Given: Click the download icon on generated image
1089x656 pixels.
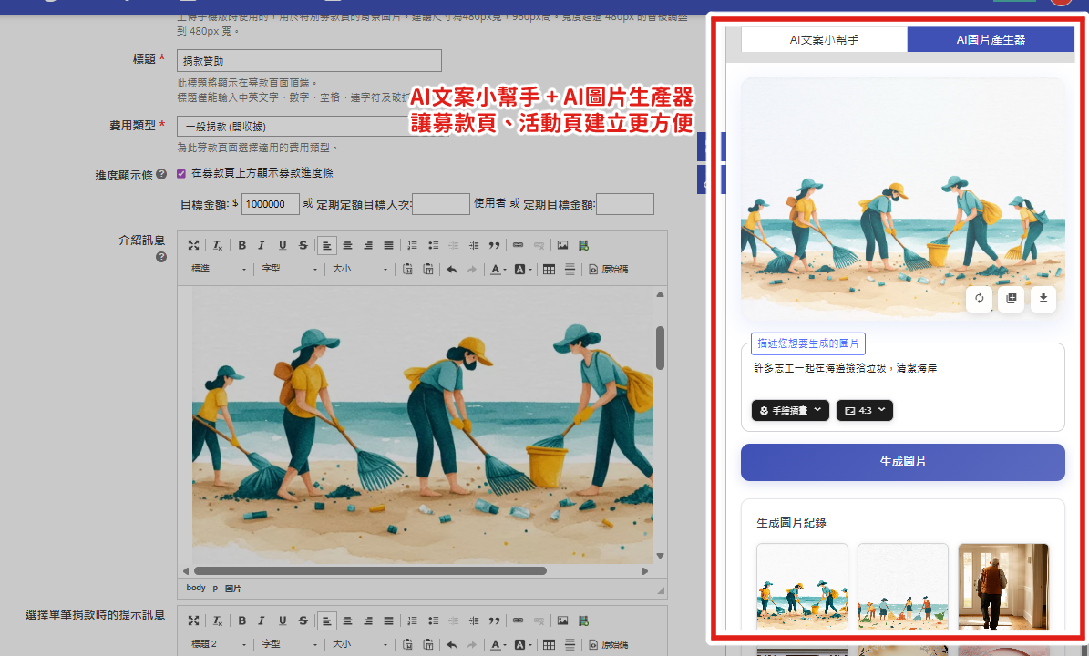Looking at the screenshot, I should pyautogui.click(x=1043, y=299).
